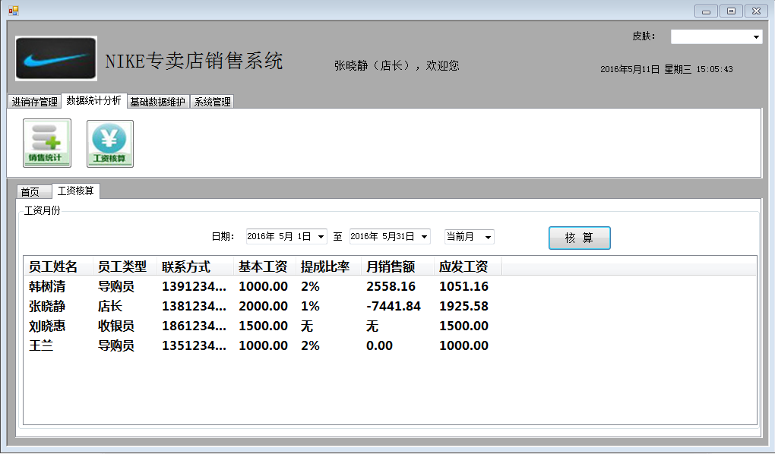Click the sales value -7441.84
The image size is (775, 454).
pos(394,306)
